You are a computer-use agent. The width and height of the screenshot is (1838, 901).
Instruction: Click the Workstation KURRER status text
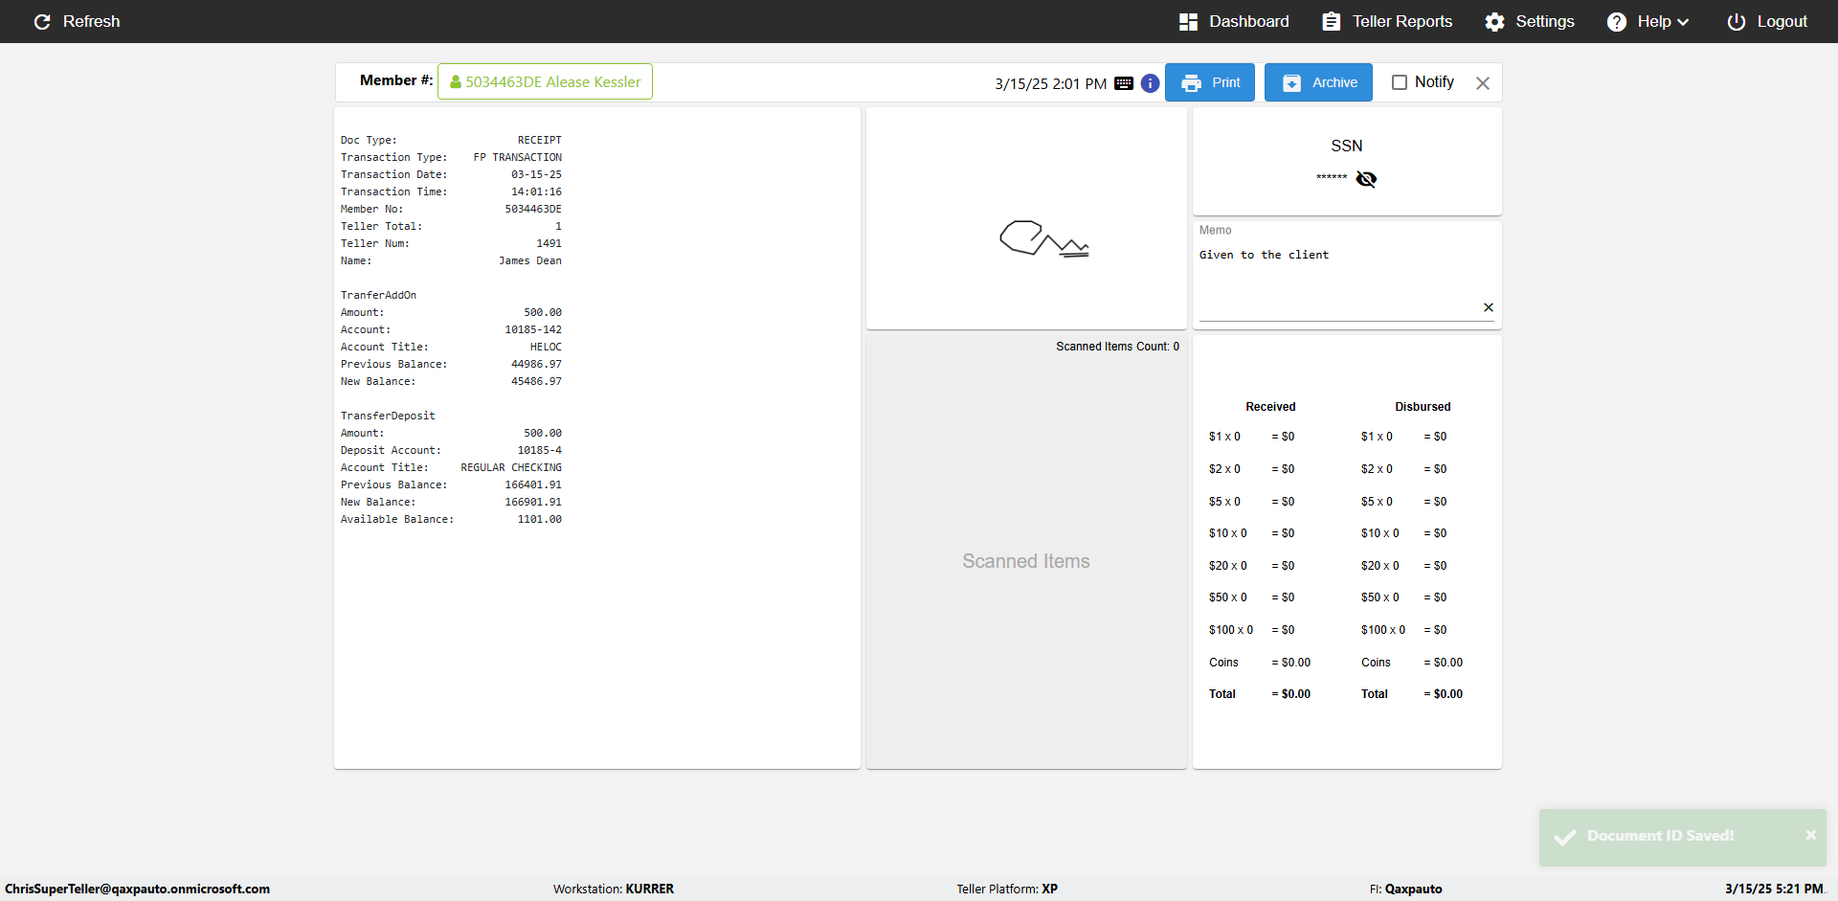click(x=614, y=889)
